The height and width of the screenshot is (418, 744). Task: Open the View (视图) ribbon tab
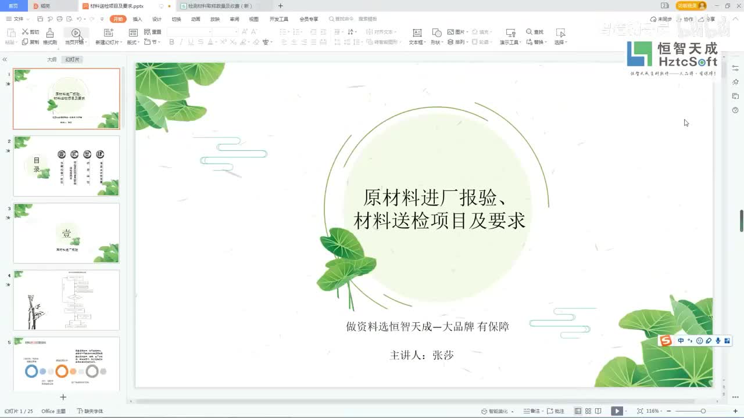pos(254,19)
